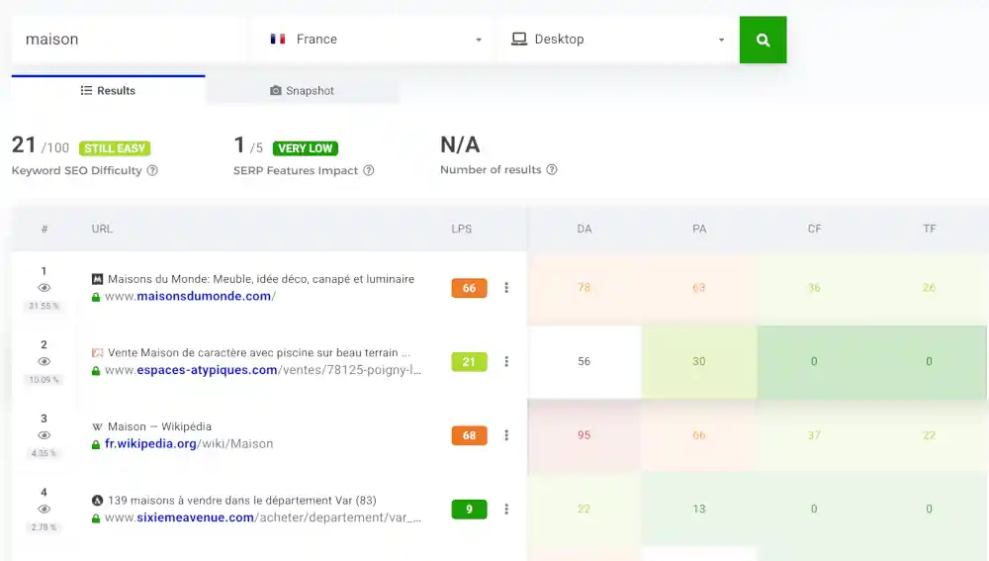Viewport: 989px width, 561px height.
Task: Switch to the Snapshot tab
Action: point(302,90)
